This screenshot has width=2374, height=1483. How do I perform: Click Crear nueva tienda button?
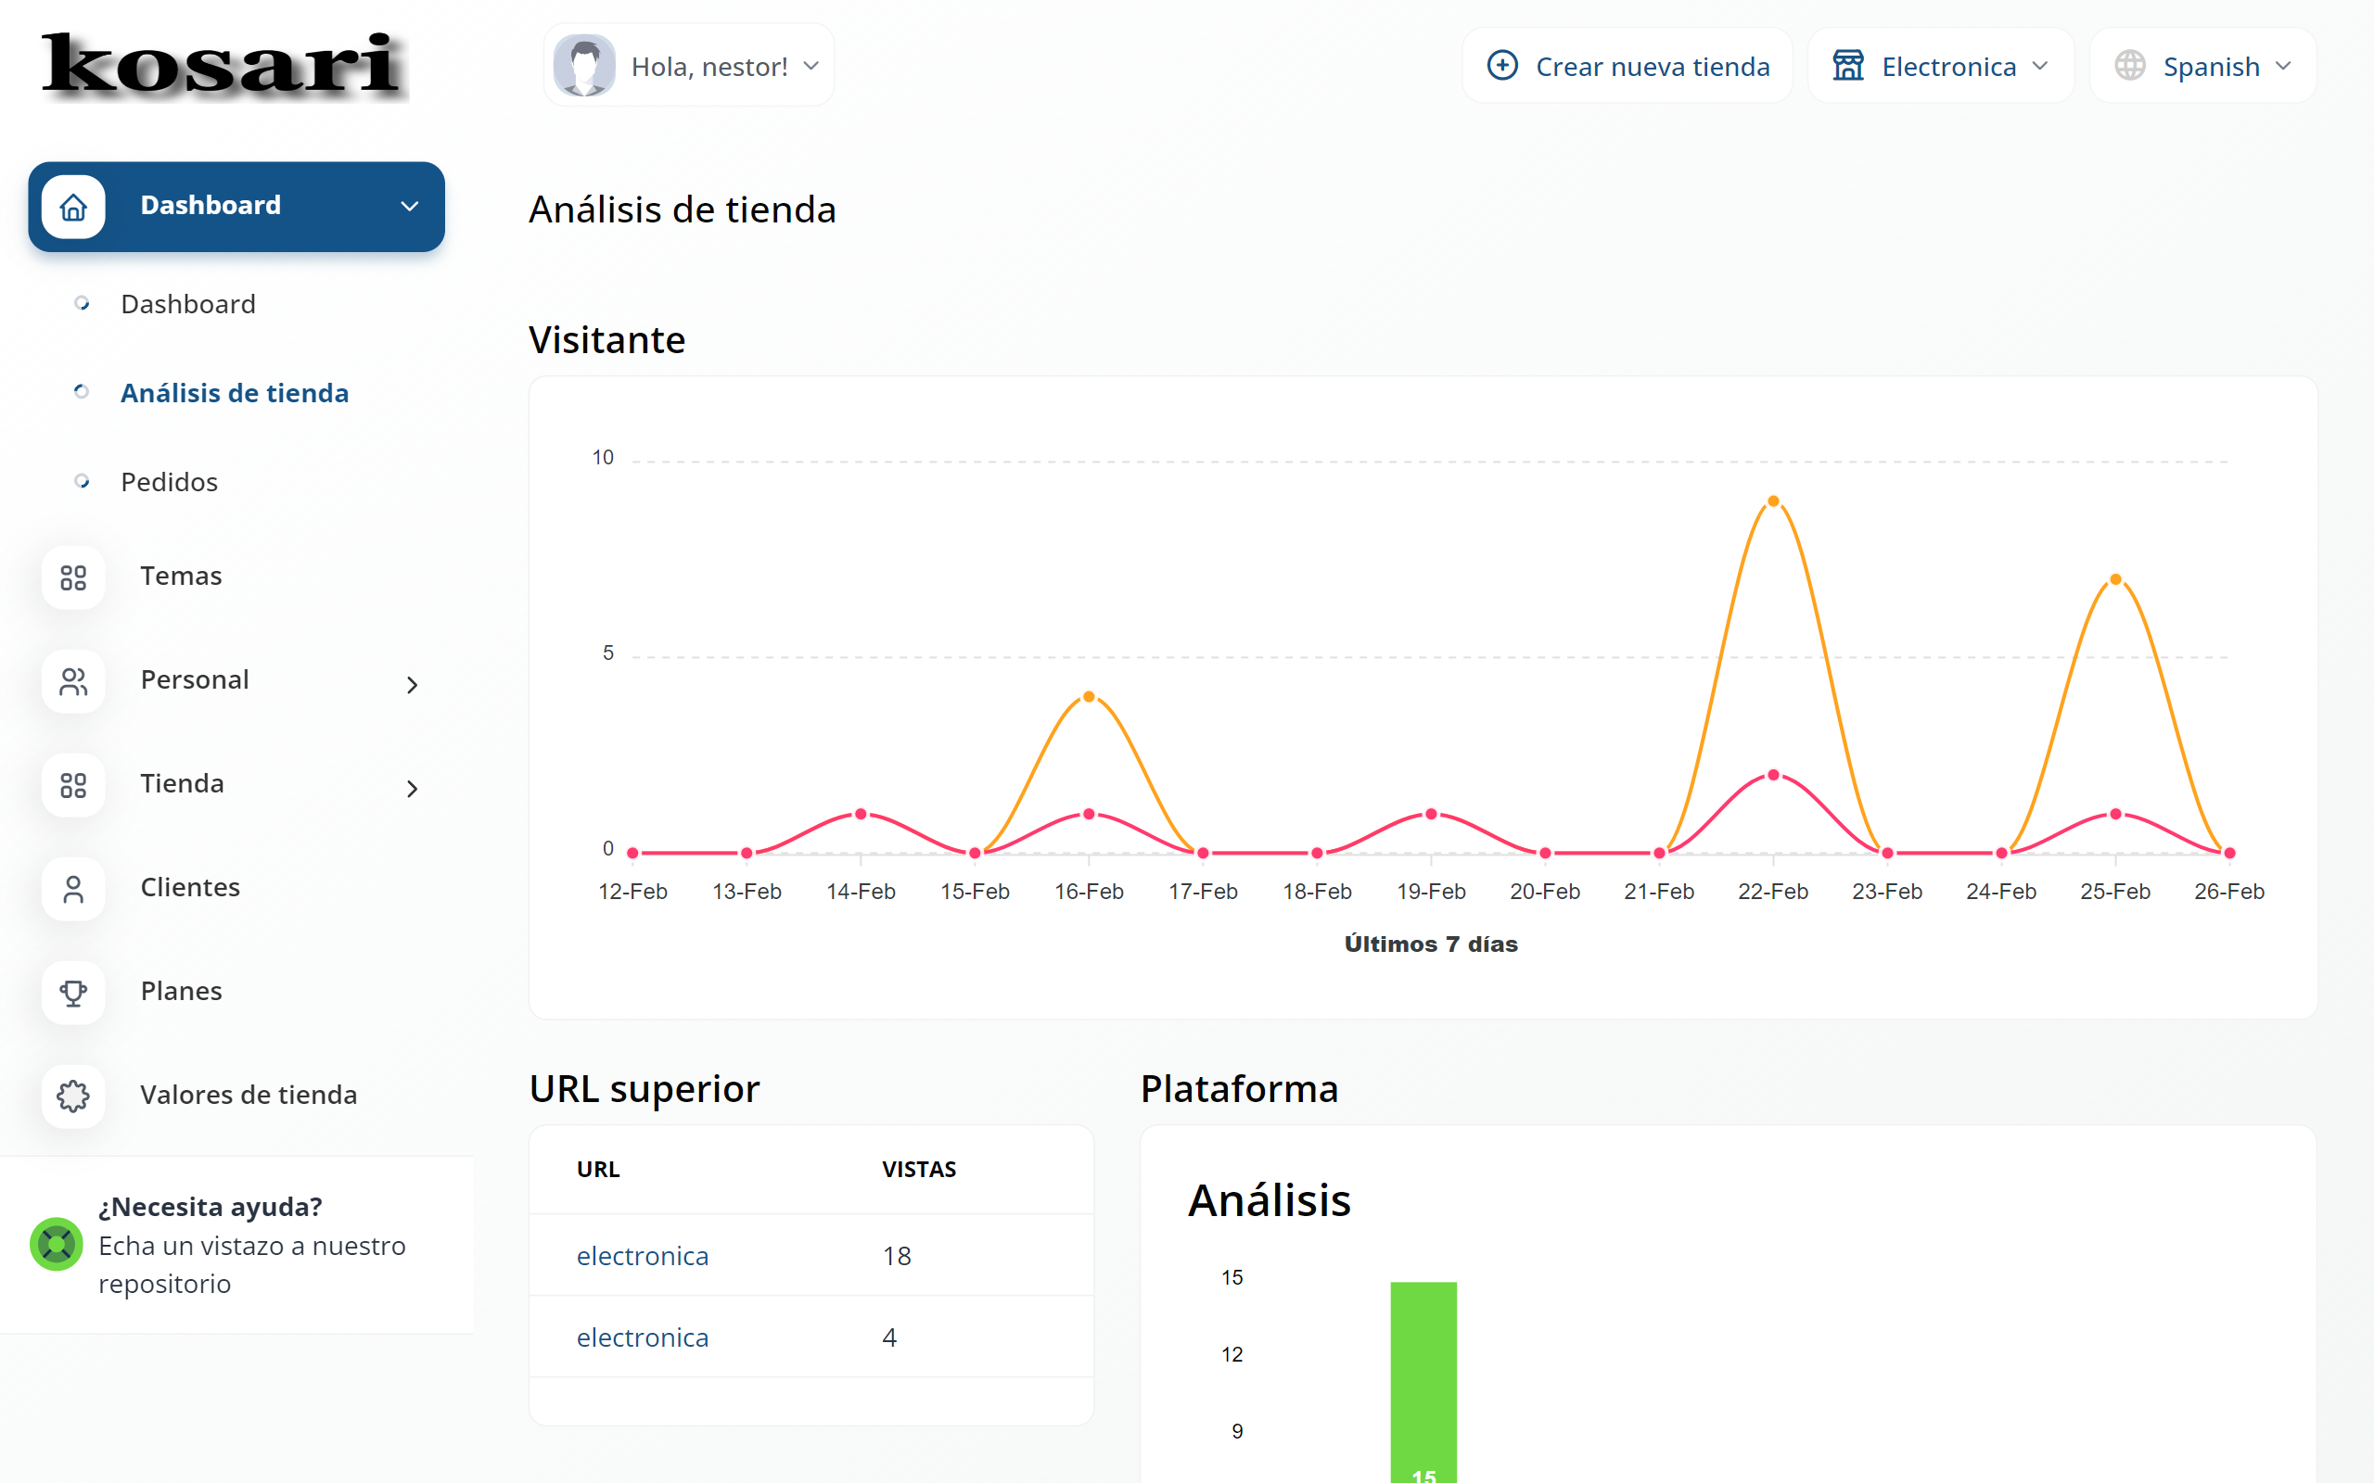point(1627,66)
